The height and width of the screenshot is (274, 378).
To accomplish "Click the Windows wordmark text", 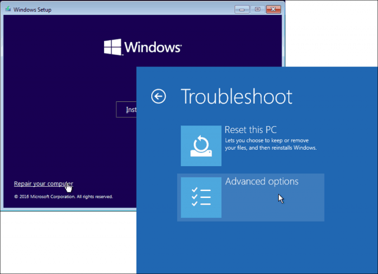I will (x=153, y=47).
